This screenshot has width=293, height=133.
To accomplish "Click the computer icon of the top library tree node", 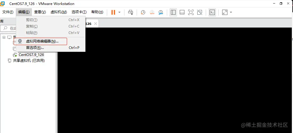I will pyautogui.click(x=9, y=37).
